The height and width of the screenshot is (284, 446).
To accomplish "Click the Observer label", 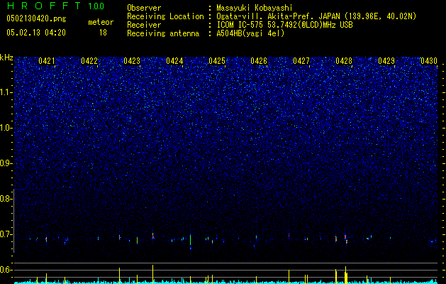I will [144, 9].
